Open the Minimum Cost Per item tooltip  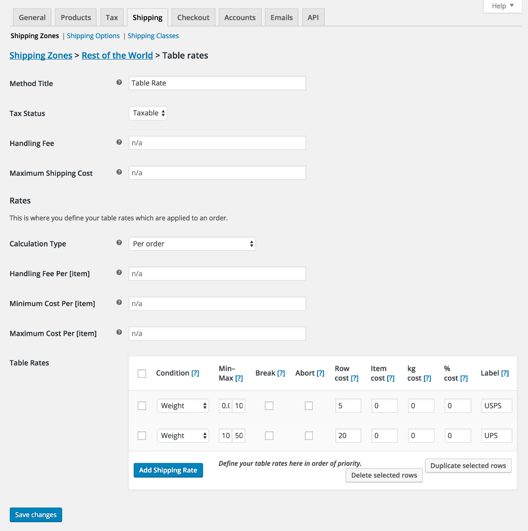(119, 302)
